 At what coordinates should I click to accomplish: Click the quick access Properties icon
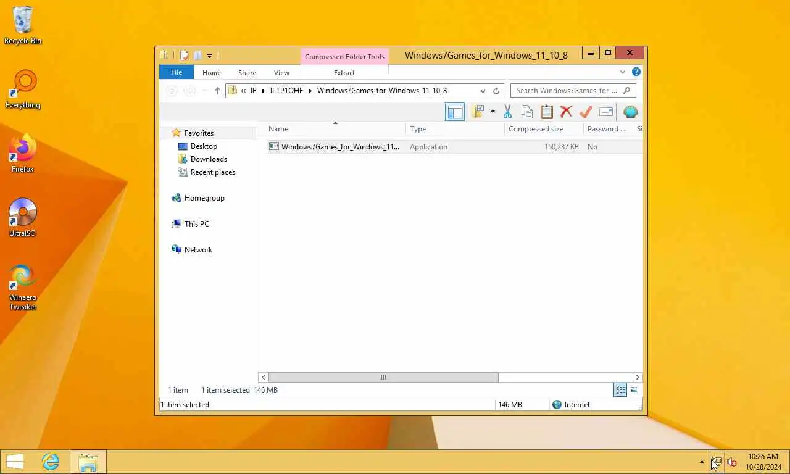185,56
